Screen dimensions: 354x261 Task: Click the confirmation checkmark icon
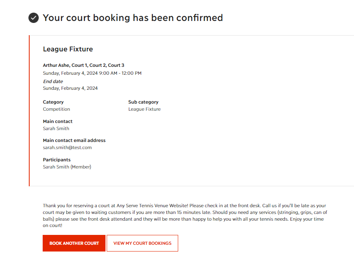(x=34, y=18)
